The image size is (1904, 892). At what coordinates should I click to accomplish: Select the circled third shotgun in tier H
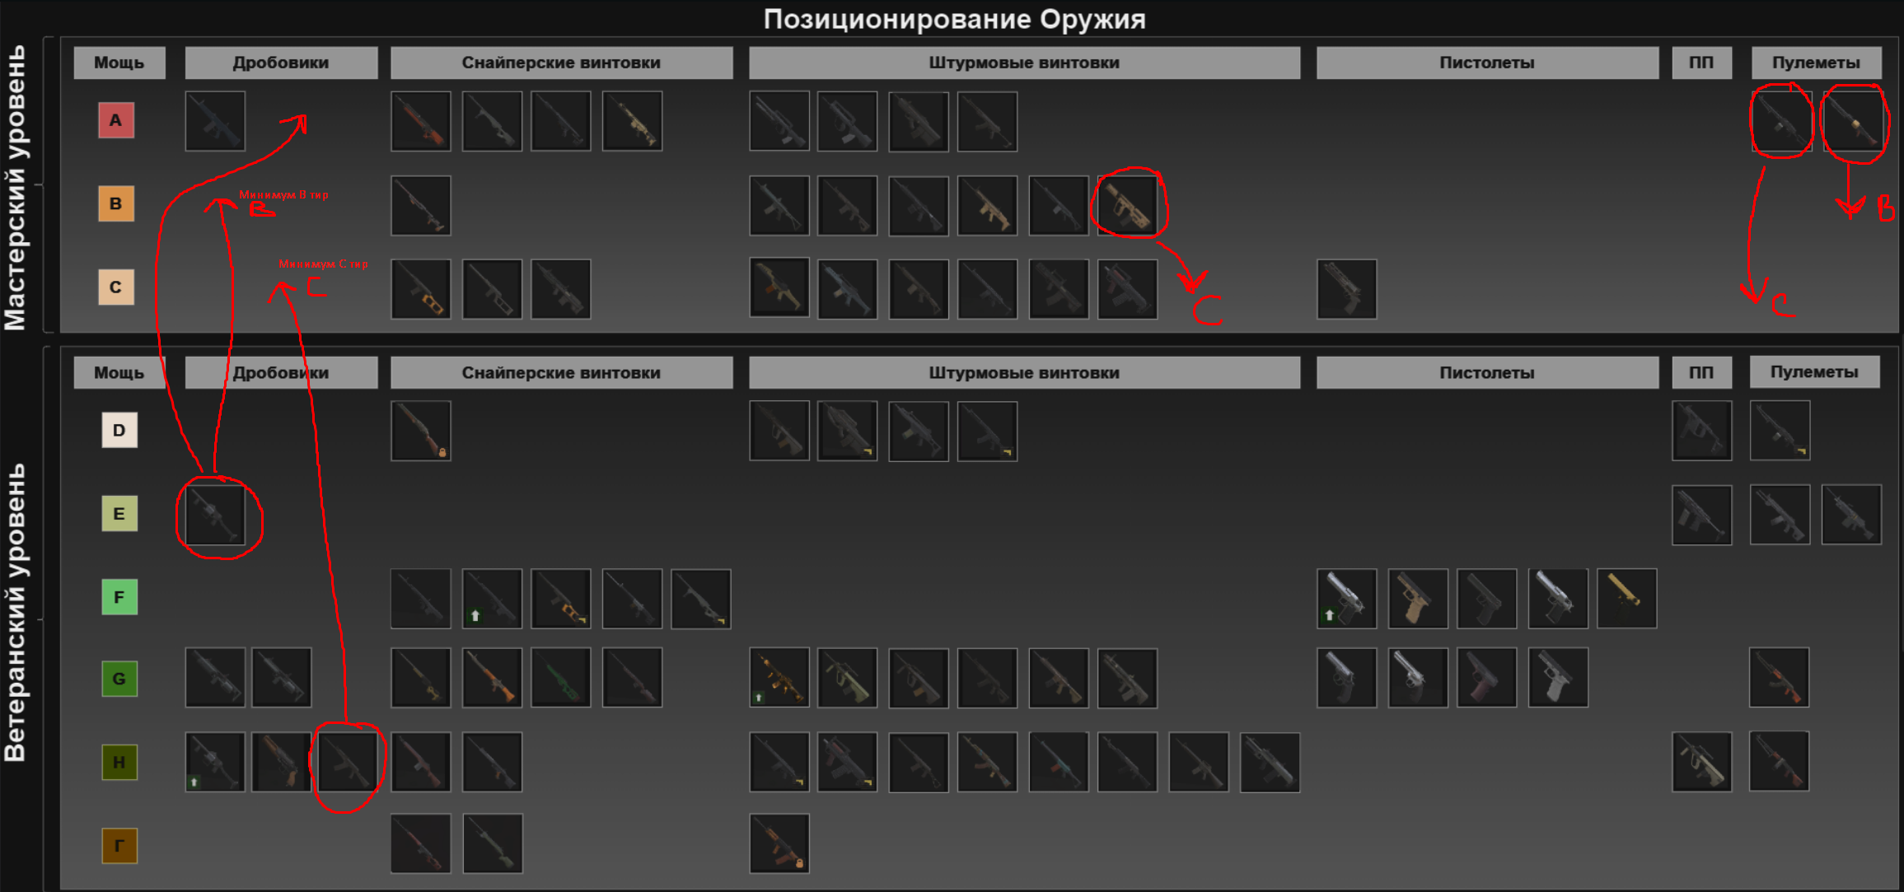[x=348, y=762]
